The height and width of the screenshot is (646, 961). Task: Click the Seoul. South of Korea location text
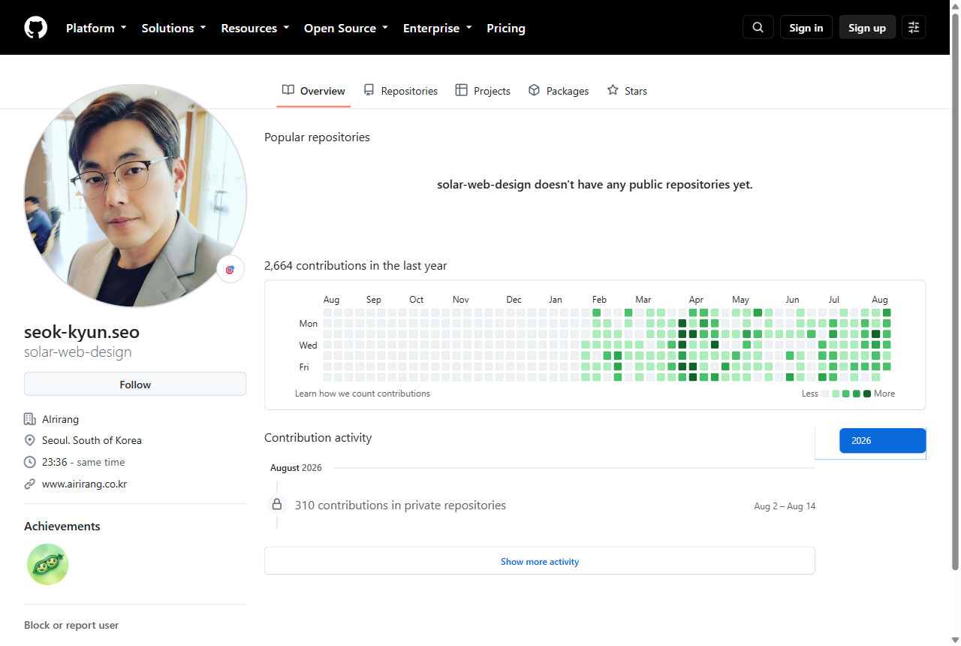click(x=92, y=440)
